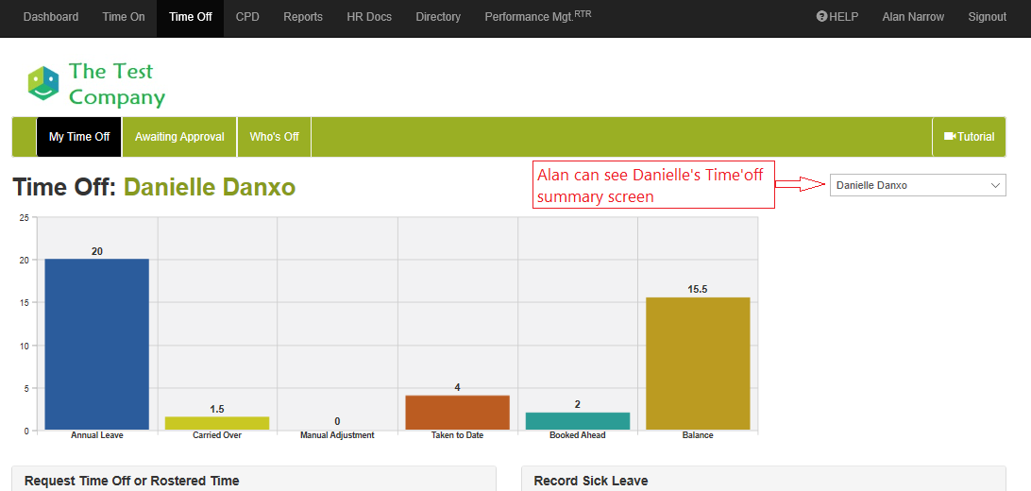Click the HELP question mark icon
Screen dimensions: 1031x491
pos(821,17)
